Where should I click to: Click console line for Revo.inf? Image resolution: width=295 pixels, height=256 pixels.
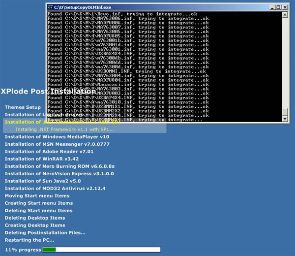[122, 14]
